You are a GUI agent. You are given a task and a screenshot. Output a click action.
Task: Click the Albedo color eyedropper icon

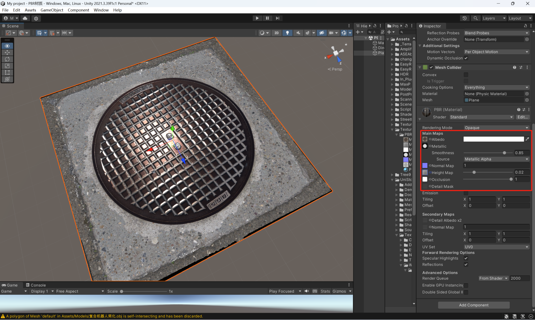[527, 139]
